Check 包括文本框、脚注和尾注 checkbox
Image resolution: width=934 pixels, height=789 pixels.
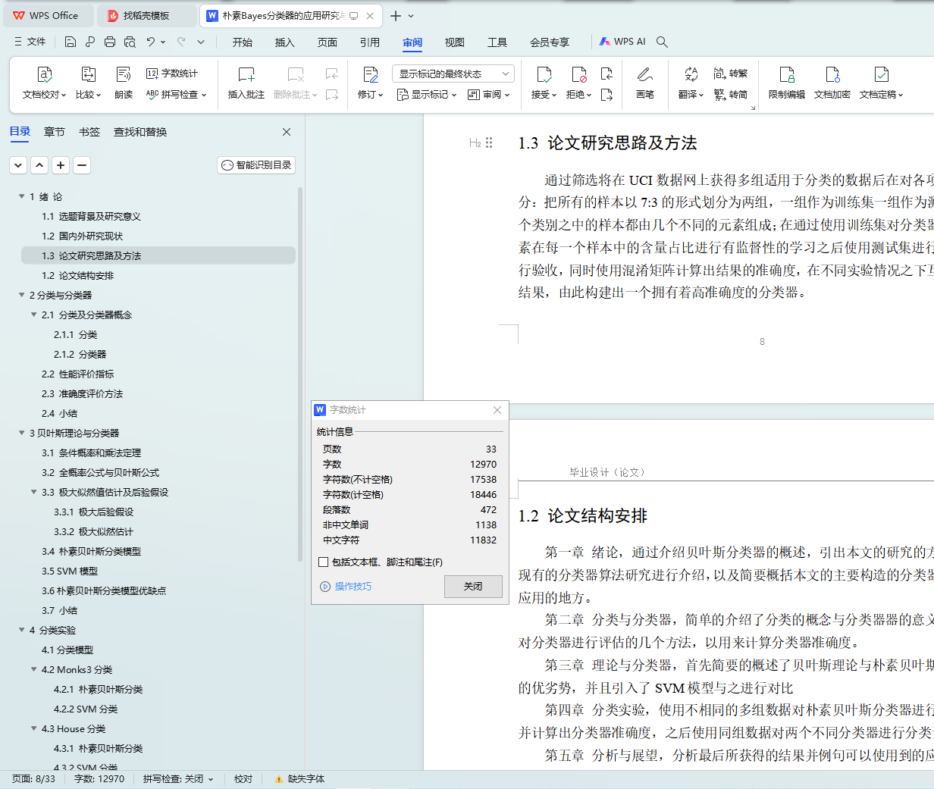click(x=324, y=562)
